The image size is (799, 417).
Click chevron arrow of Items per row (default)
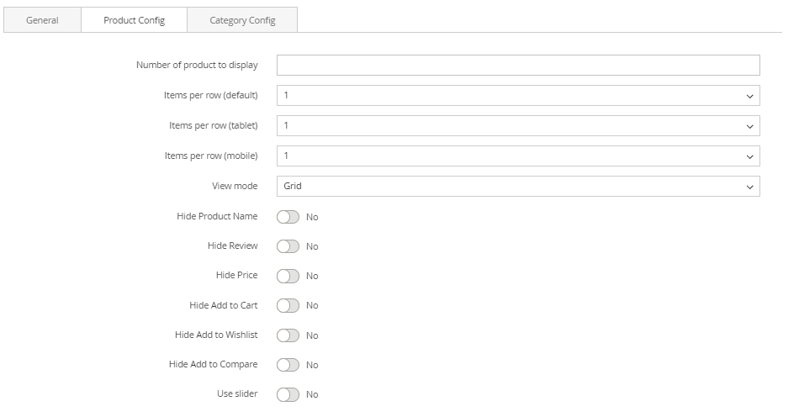[750, 96]
